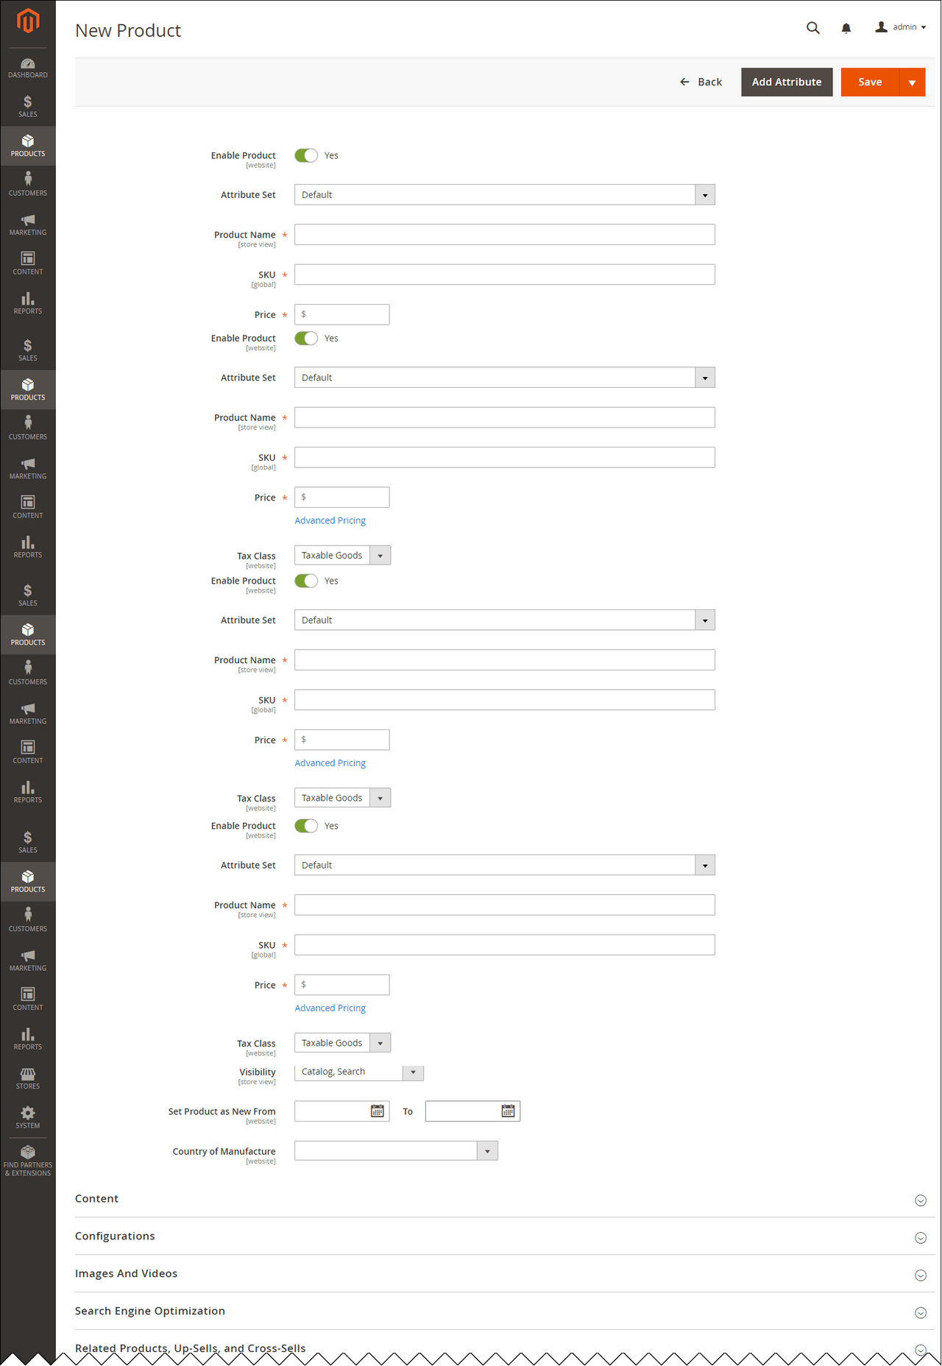Click the search magnifier icon

click(813, 28)
